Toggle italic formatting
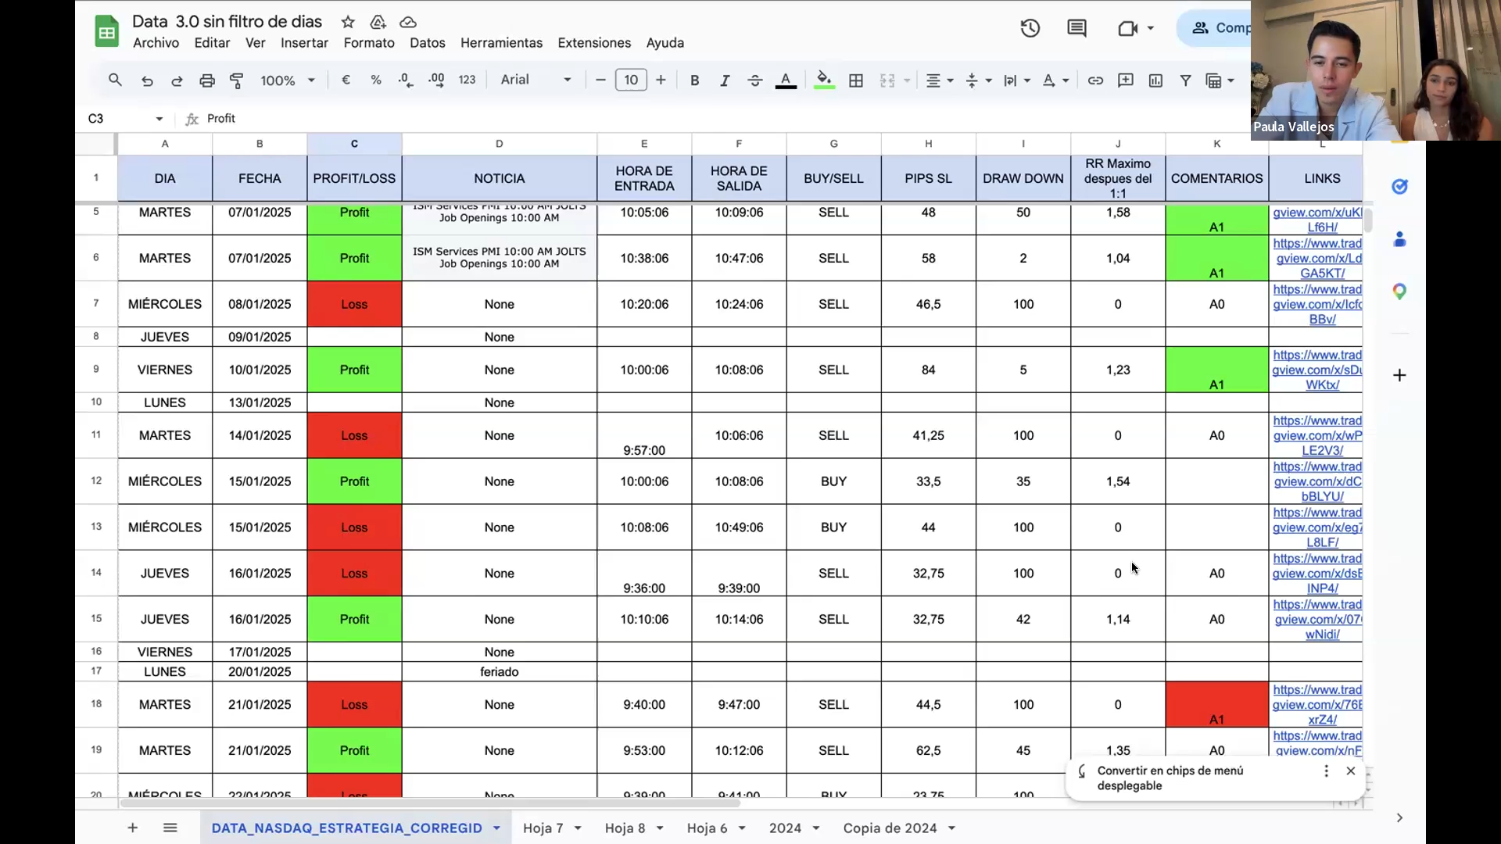 pos(725,80)
